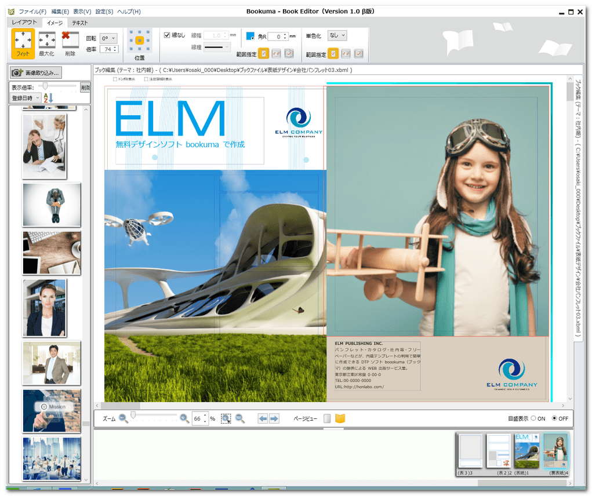Screen dimensions: 592x496
Task: Open the 登録日時 sort dropdown
Action: [x=25, y=98]
